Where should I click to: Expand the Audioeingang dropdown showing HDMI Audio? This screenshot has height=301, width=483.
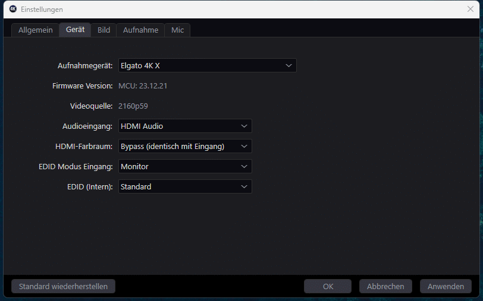coord(185,126)
